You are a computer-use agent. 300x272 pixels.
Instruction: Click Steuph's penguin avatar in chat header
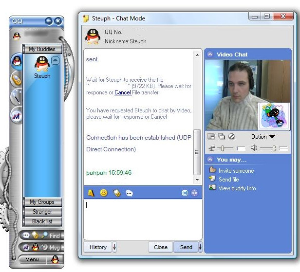93,36
